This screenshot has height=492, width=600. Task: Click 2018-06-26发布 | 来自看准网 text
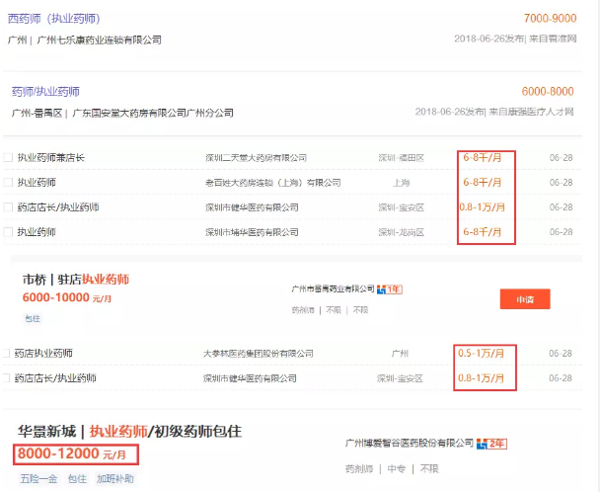coord(515,39)
